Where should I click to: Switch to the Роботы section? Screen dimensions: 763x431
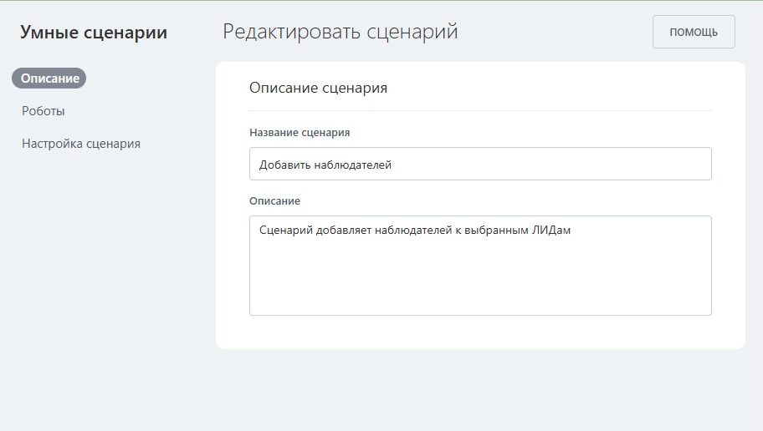(x=44, y=111)
